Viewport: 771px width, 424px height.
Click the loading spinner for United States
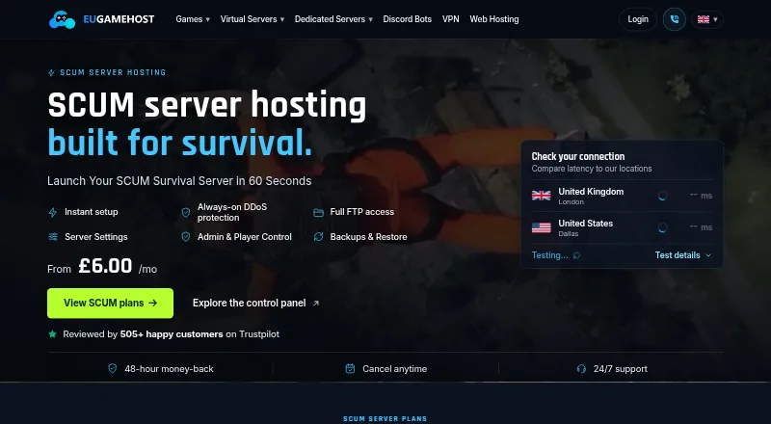pyautogui.click(x=662, y=227)
